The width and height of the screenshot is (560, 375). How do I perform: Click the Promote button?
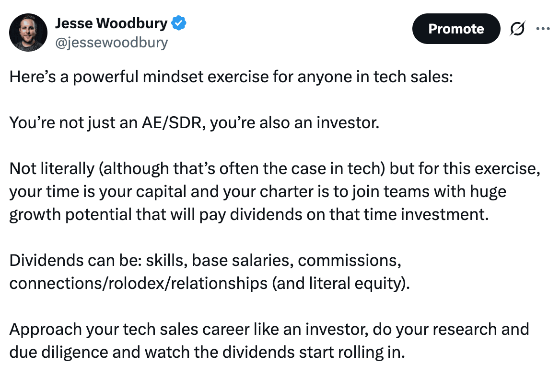tap(456, 29)
